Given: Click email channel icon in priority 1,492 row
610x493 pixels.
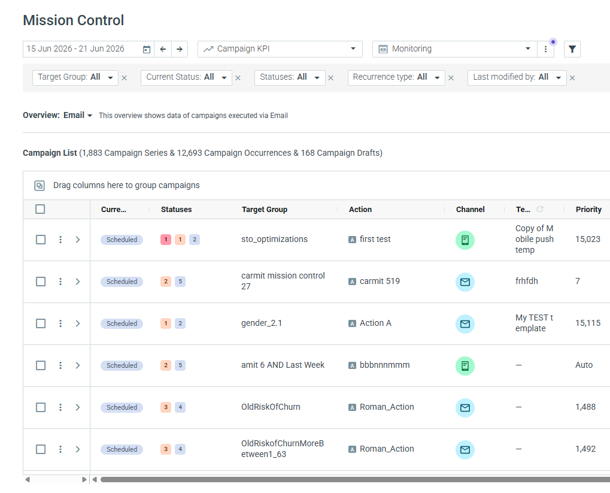Looking at the screenshot, I should tap(465, 450).
